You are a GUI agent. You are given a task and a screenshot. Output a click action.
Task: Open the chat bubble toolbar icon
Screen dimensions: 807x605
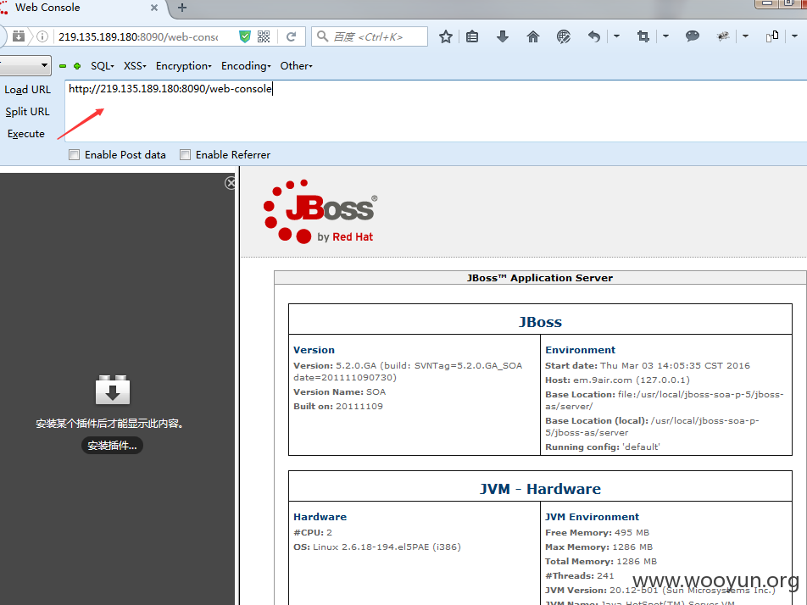693,36
